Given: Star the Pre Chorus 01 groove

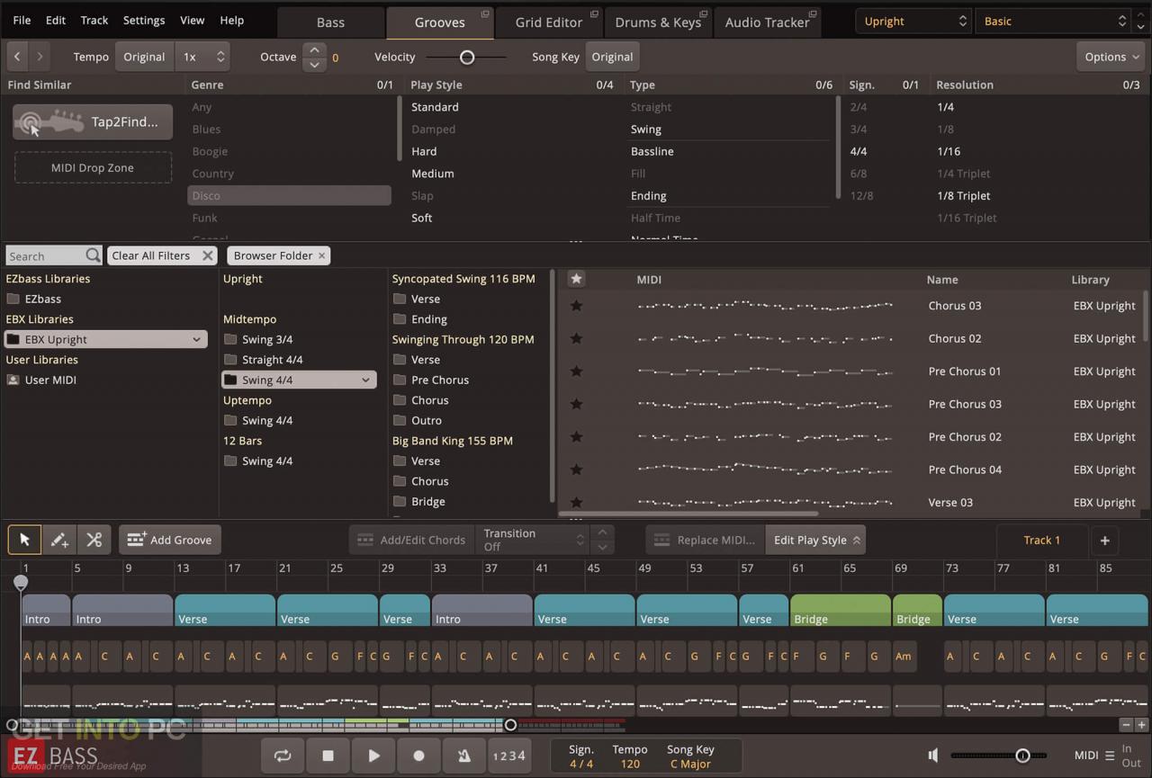Looking at the screenshot, I should (x=576, y=371).
